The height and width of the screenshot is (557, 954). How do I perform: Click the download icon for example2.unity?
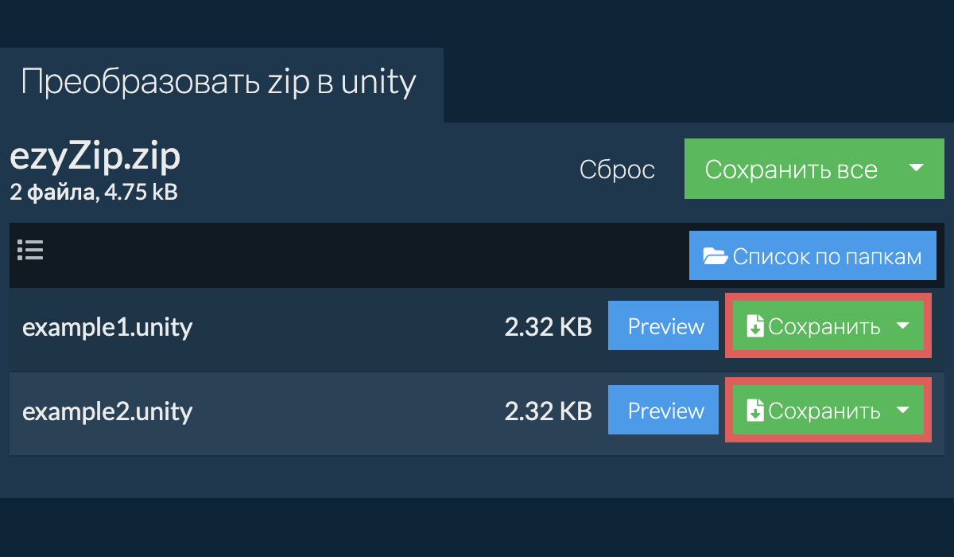[x=755, y=411]
